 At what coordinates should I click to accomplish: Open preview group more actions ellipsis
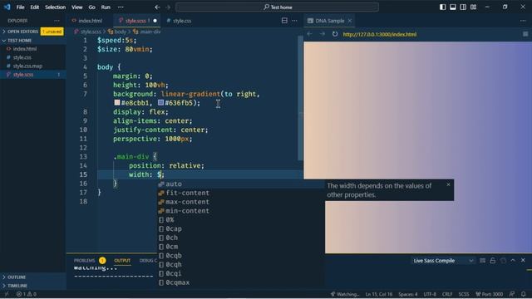pos(523,21)
